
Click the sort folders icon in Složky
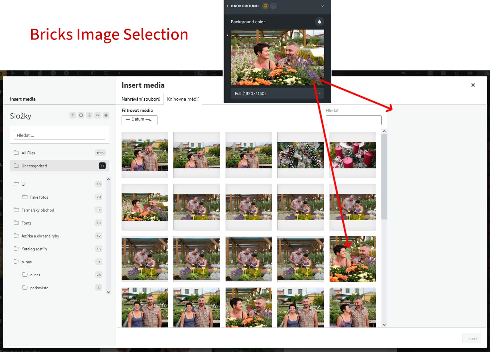coord(98,115)
